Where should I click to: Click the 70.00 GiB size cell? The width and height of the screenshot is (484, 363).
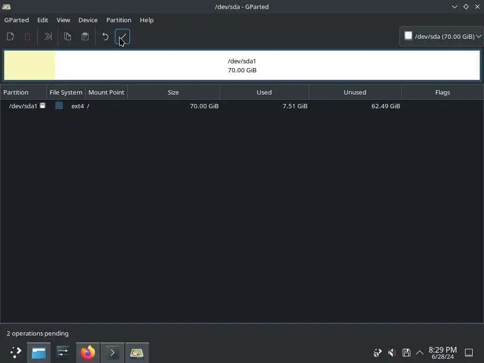click(x=204, y=106)
